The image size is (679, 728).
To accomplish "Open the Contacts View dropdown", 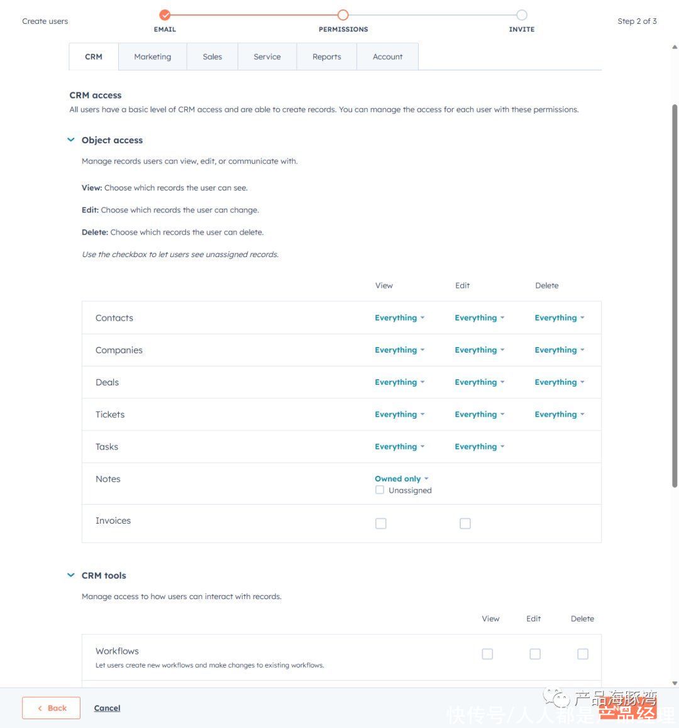I will [x=399, y=317].
